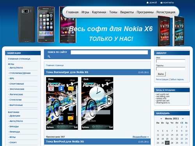The width and height of the screenshot is (195, 146).
Task: Open sat-world.net link
Action: tap(163, 94)
